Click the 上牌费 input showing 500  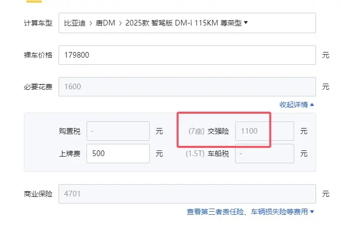point(118,154)
